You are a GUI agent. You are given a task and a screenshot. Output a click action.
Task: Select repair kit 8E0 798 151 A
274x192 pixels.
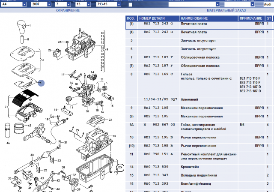[158, 154]
